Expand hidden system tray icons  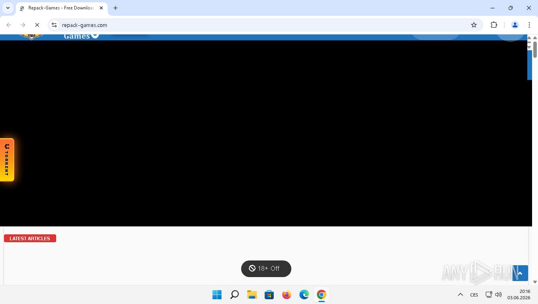click(x=460, y=295)
